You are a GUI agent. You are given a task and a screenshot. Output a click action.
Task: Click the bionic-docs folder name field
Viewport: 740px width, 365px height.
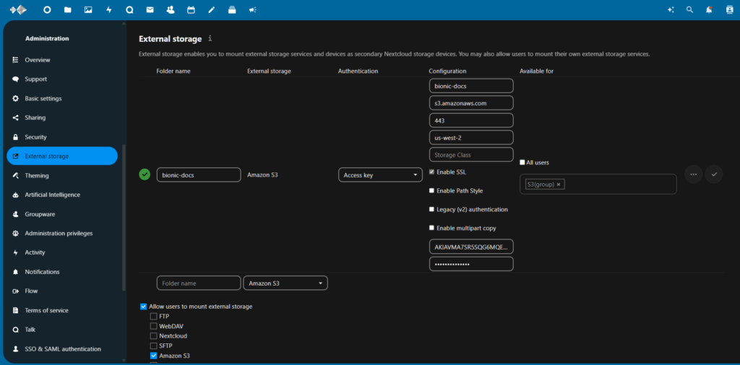click(199, 175)
